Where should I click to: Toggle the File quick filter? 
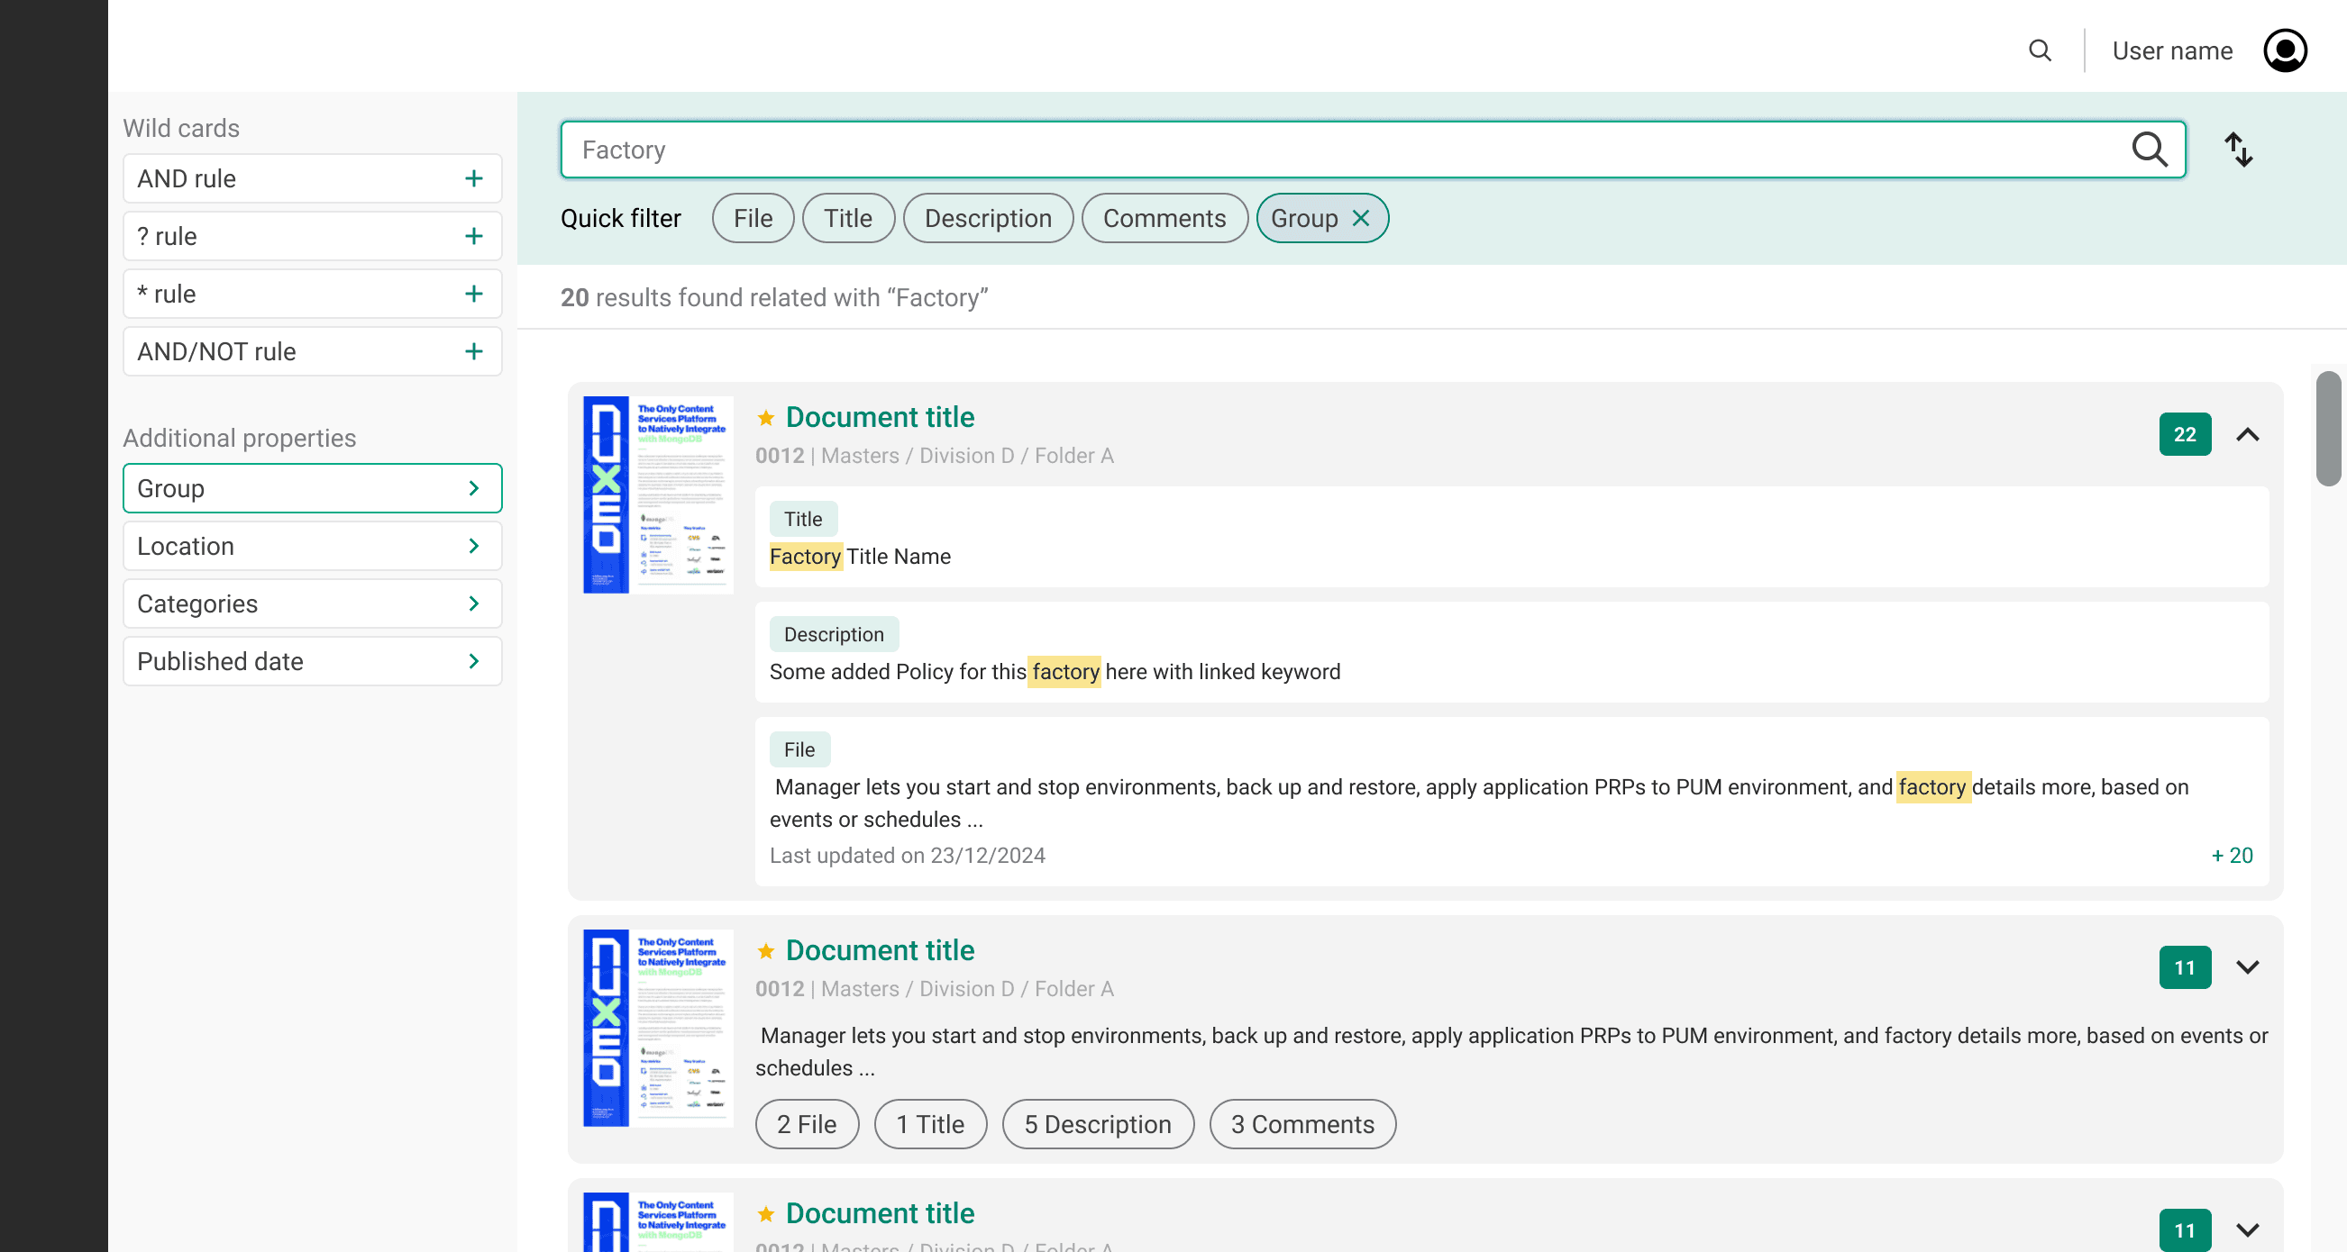[x=753, y=219]
